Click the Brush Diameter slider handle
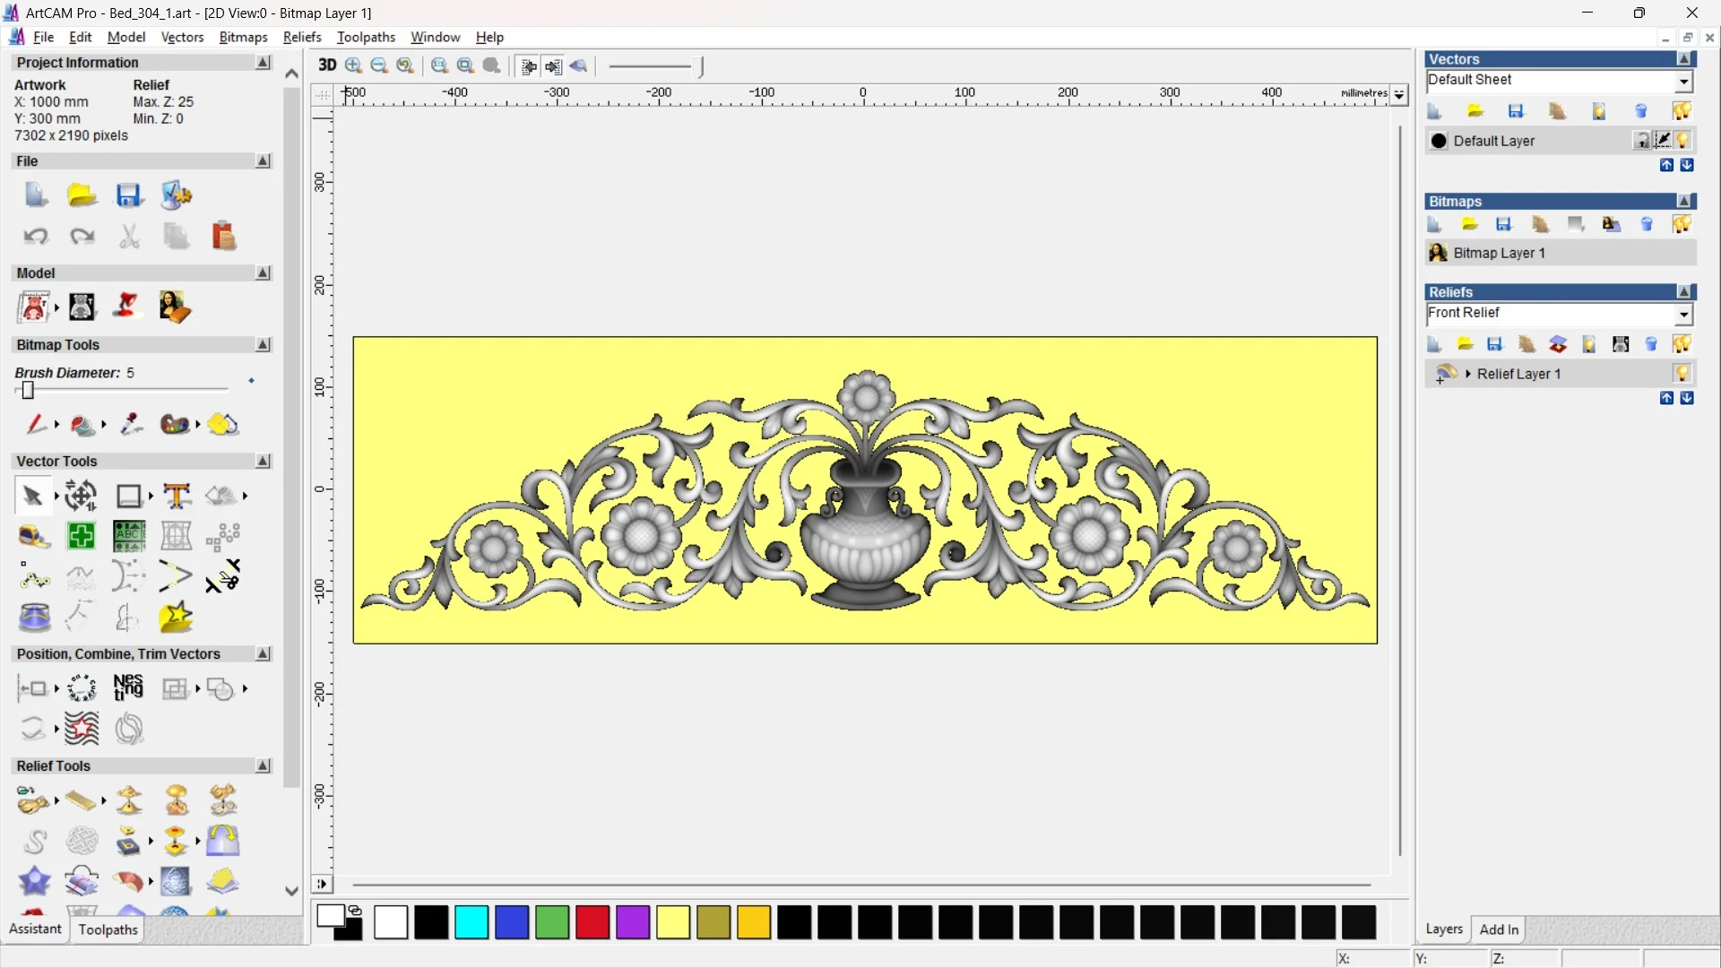 (28, 390)
